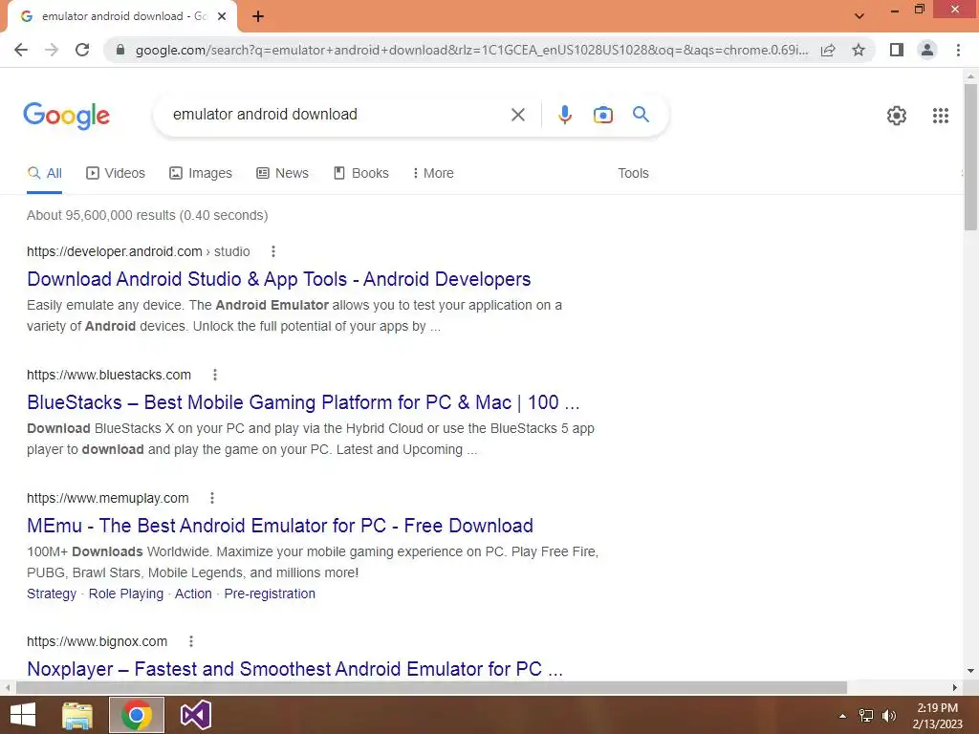
Task: Click the horizontal scrollbar thumb
Action: point(431,688)
